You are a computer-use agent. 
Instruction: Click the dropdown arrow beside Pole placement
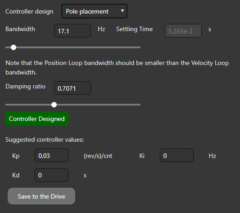122,11
